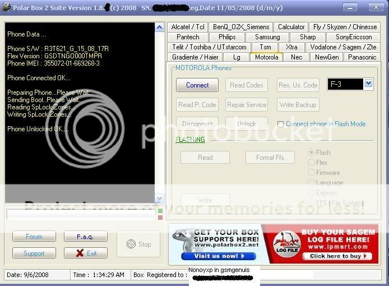The image size is (389, 286).
Task: Click the Phone Unlocked OK log line
Action: pos(38,129)
